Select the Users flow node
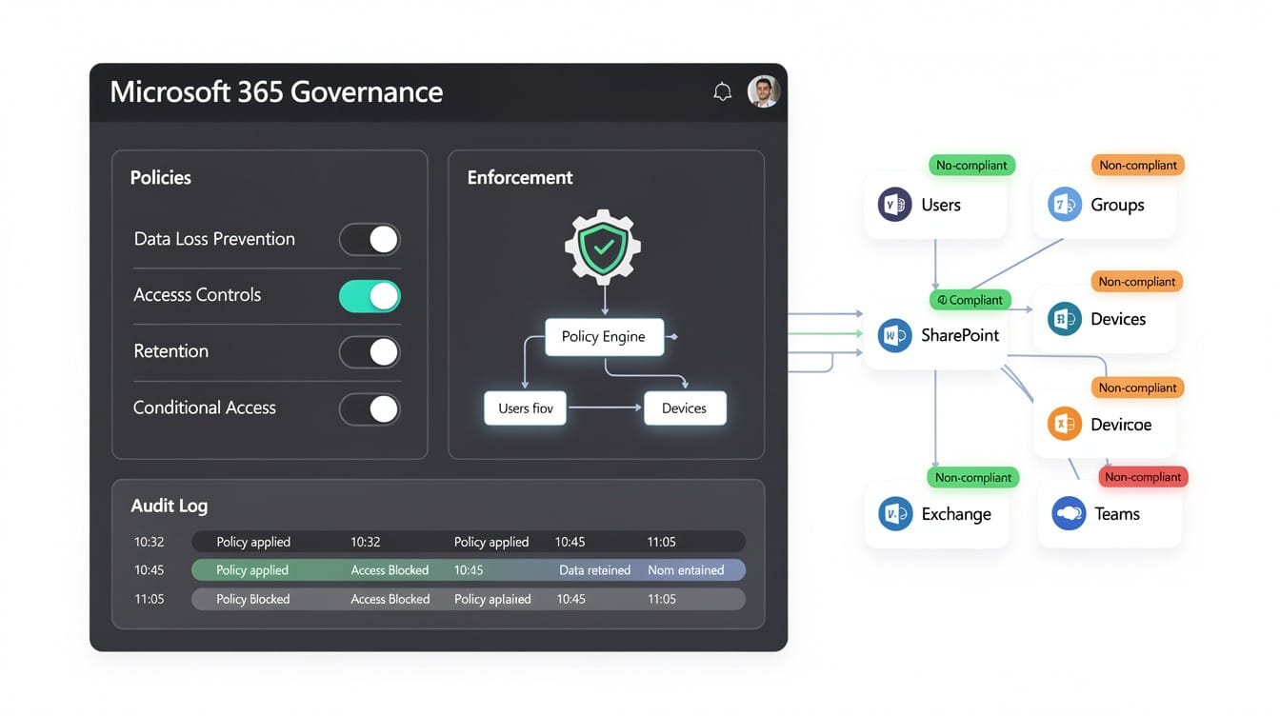 [x=526, y=408]
